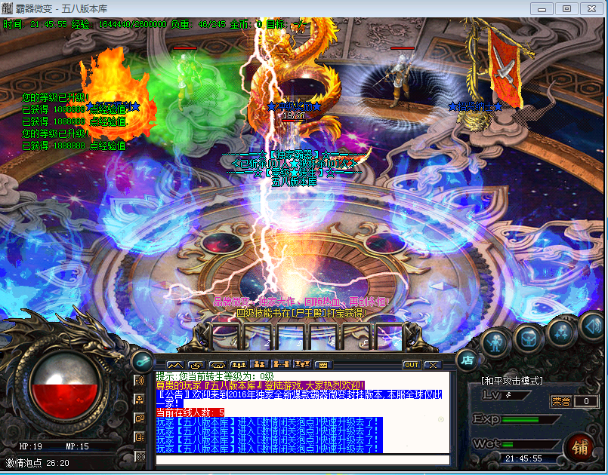
Task: Click the X button beside OUT
Action: tap(433, 365)
